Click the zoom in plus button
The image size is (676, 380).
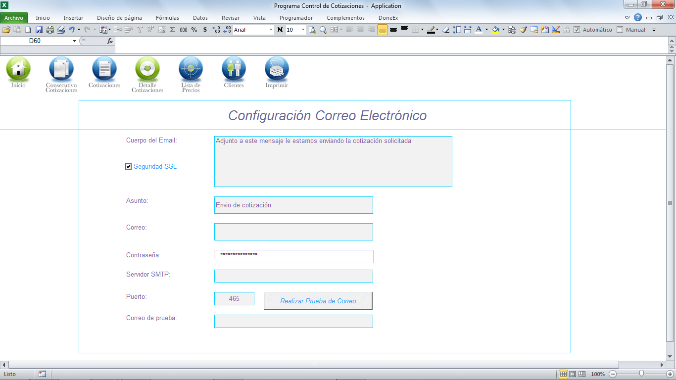[x=670, y=374]
